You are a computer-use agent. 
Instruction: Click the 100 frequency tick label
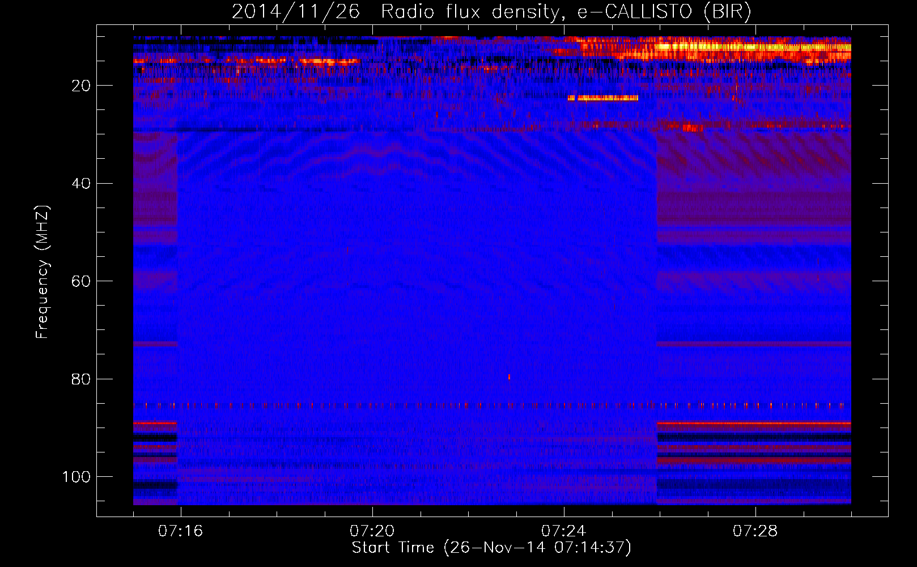pyautogui.click(x=77, y=477)
